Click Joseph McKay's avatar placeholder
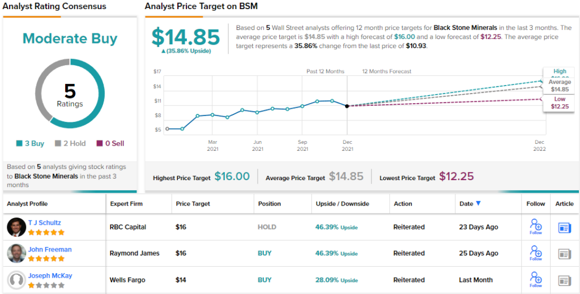This screenshot has height=294, width=580. point(16,280)
